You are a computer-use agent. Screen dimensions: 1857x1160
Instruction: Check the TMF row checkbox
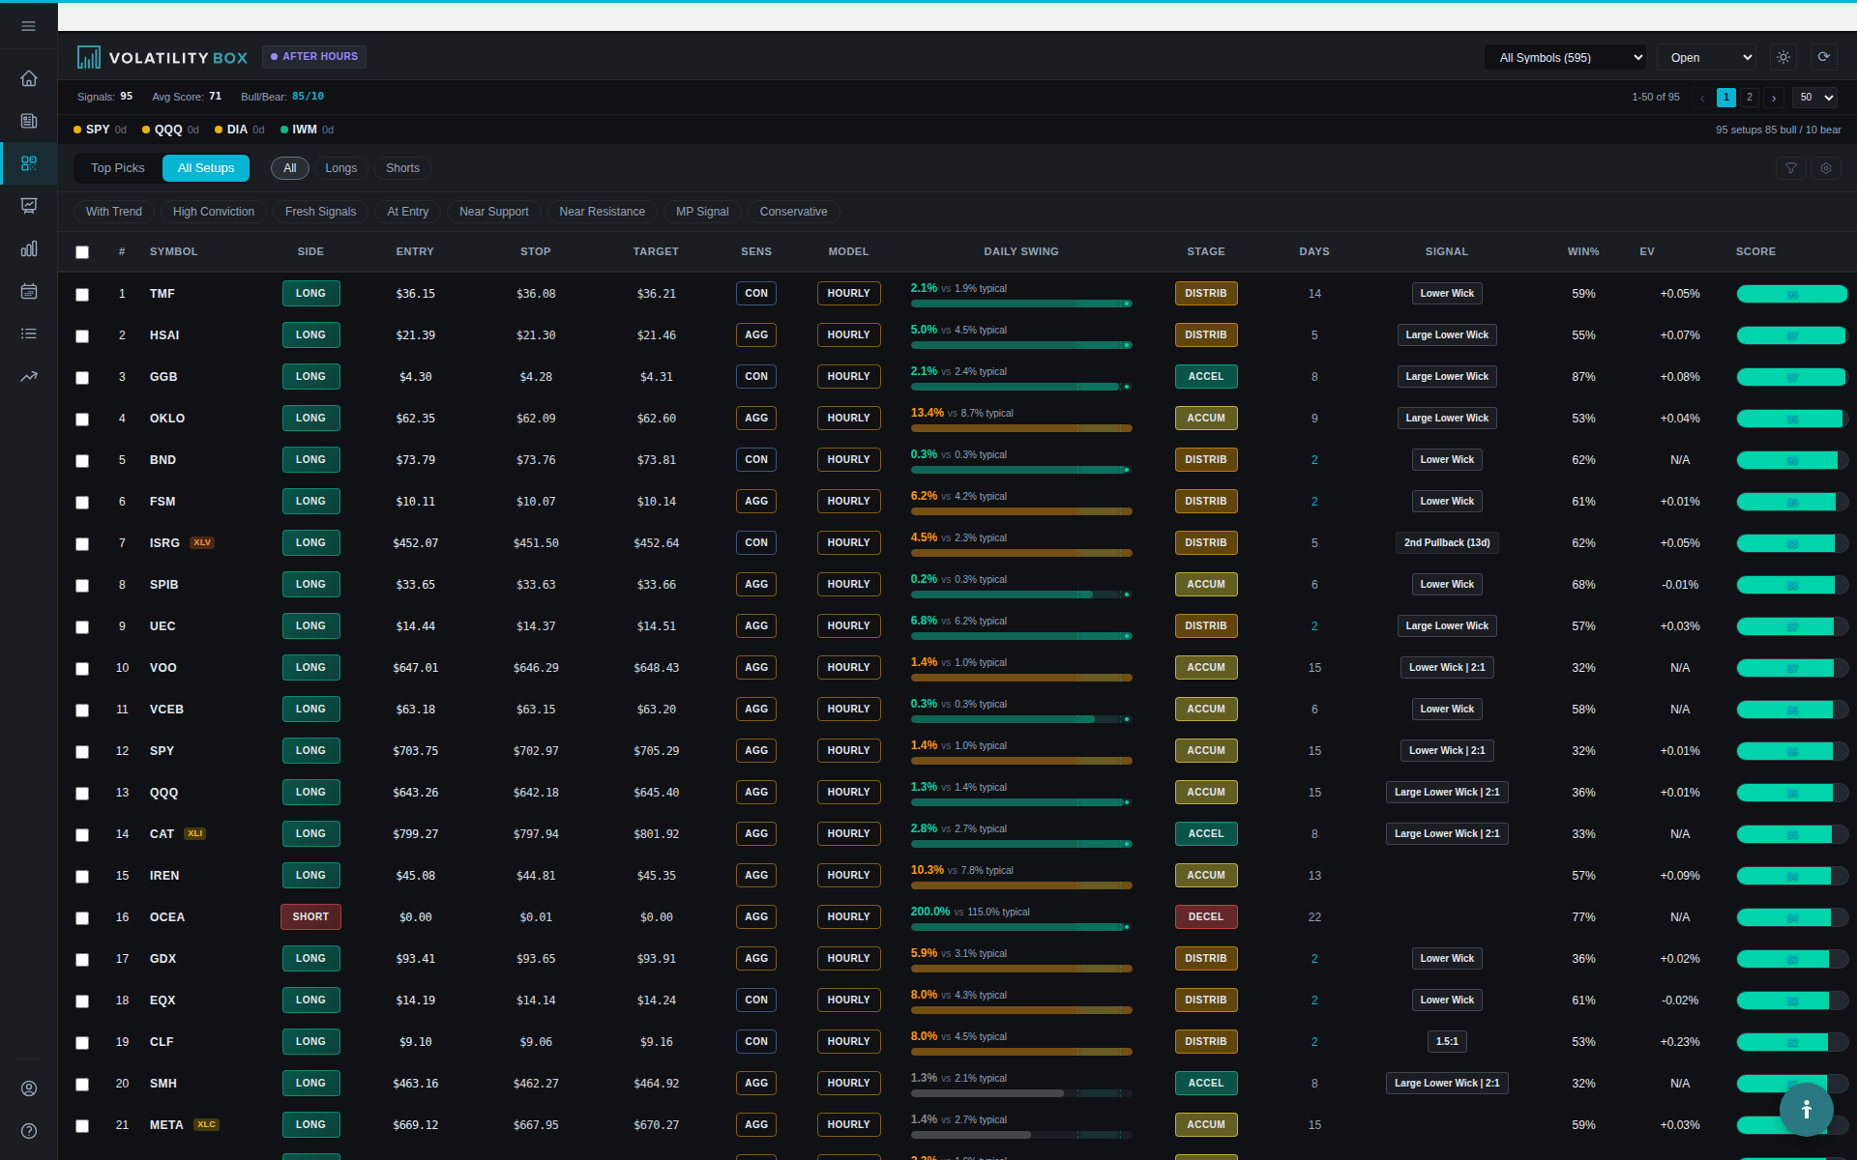(82, 295)
